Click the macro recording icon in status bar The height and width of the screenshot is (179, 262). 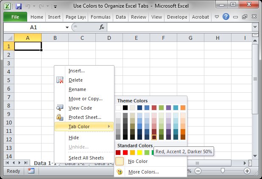(31, 171)
